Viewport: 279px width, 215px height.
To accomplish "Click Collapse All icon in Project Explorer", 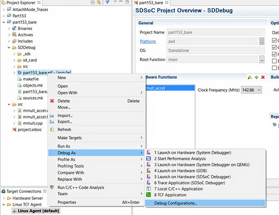I will click(93, 2).
